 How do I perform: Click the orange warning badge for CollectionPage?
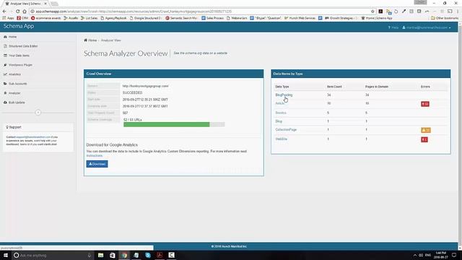pos(426,130)
